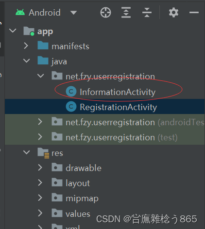Image resolution: width=205 pixels, height=229 pixels.
Task: Expand the layout folder
Action: click(40, 183)
